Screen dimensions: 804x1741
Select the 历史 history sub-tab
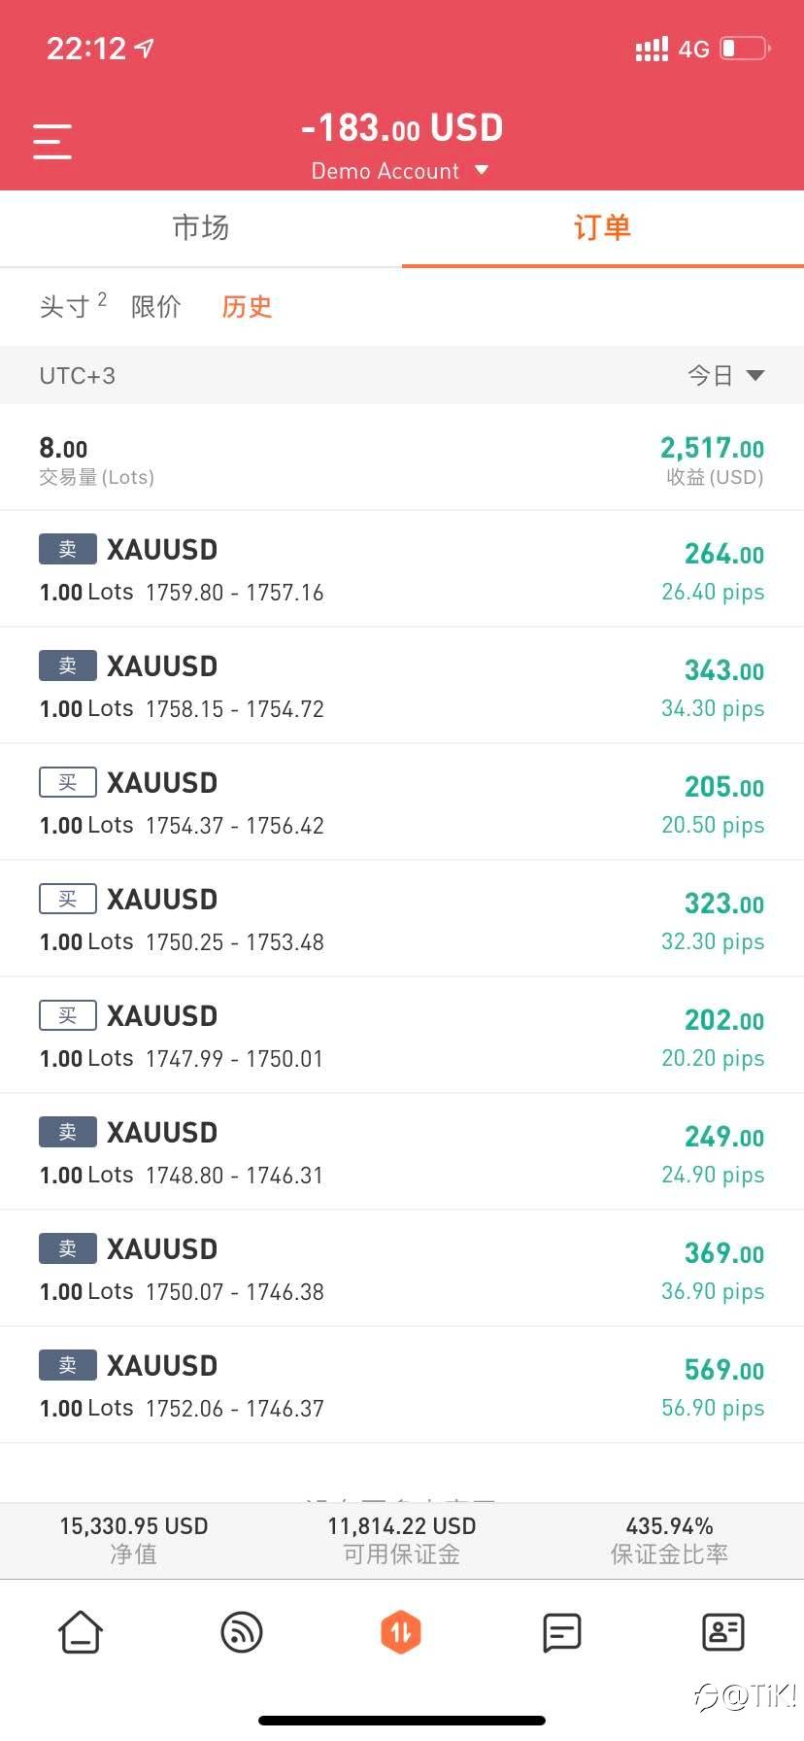[247, 306]
